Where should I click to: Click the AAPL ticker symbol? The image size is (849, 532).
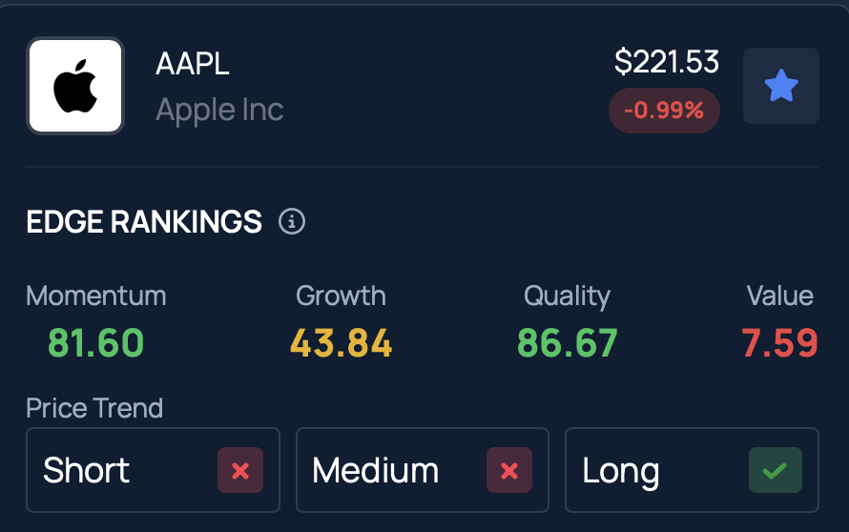click(x=192, y=64)
